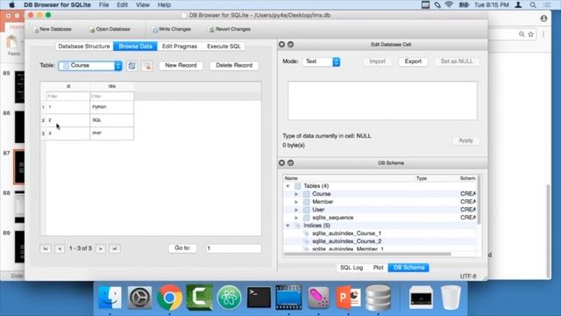Image resolution: width=561 pixels, height=316 pixels.
Task: Open the File menu
Action: pos(103,5)
